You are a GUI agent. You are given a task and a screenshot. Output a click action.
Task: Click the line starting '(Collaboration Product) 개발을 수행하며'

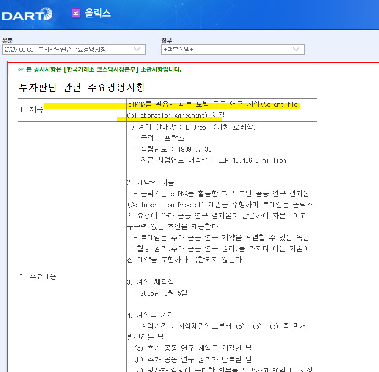point(220,205)
